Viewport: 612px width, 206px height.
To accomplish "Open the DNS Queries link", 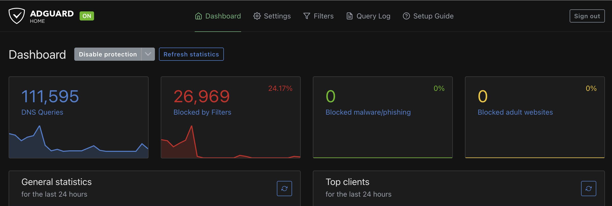I will (x=42, y=112).
